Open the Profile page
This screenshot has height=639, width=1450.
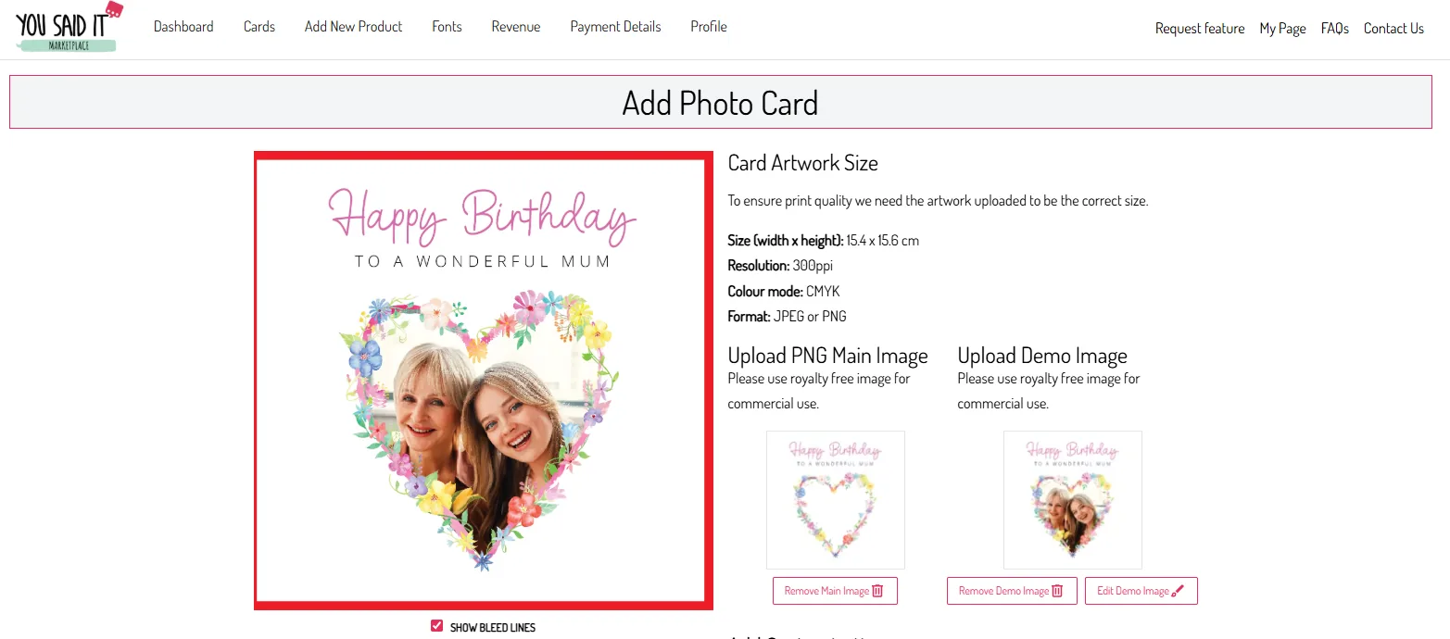click(709, 27)
